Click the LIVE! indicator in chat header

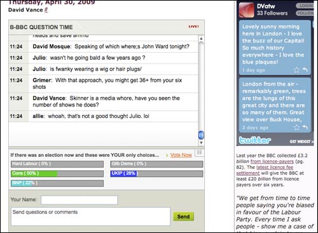click(193, 27)
